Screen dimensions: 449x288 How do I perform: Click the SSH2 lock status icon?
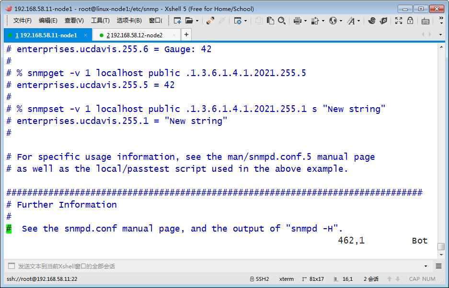point(252,279)
